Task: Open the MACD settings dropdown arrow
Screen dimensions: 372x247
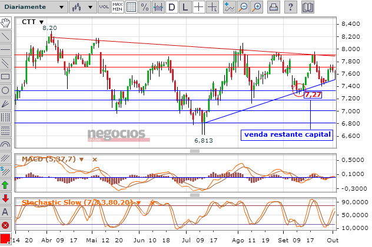Action: pos(81,160)
